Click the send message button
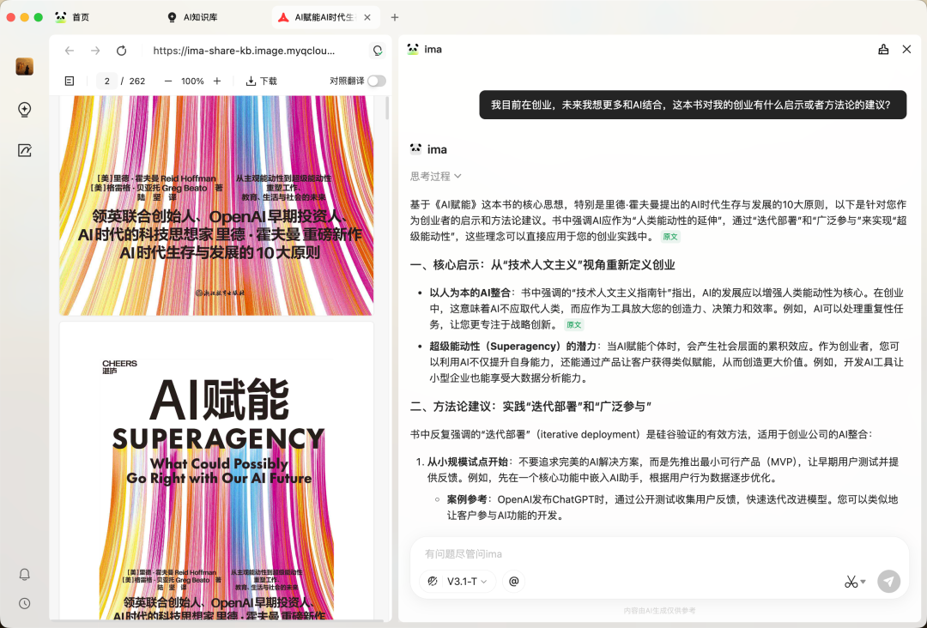 pyautogui.click(x=888, y=582)
